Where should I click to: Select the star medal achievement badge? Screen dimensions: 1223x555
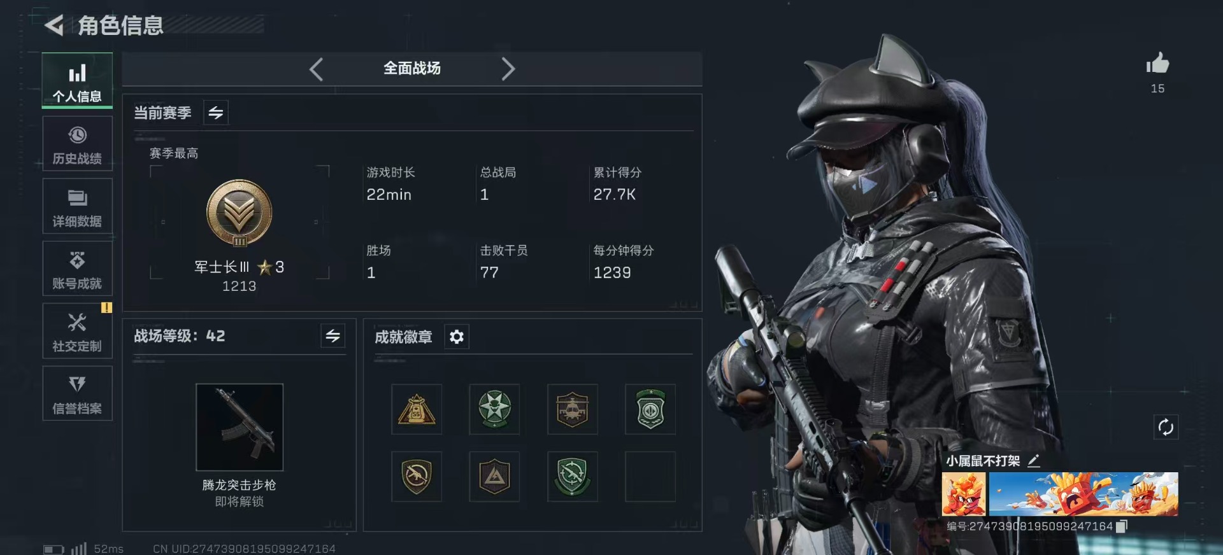click(x=494, y=409)
